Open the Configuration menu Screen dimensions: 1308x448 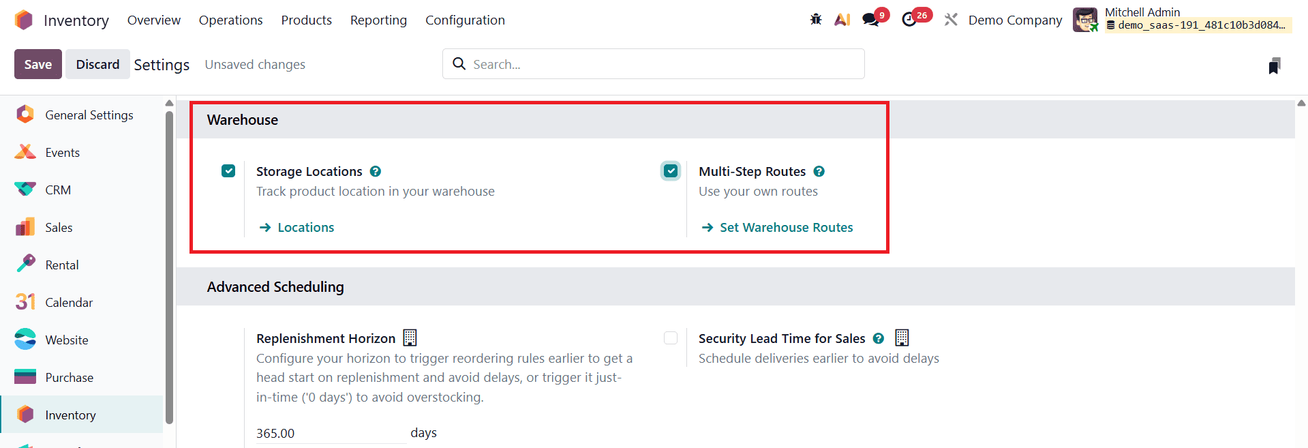pyautogui.click(x=465, y=20)
